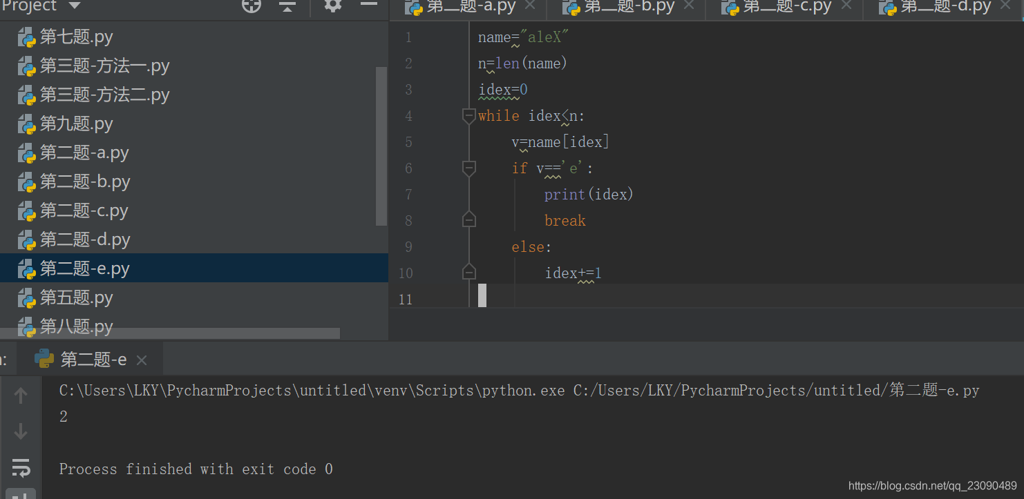Viewport: 1024px width, 499px height.
Task: Open Project panel settings gear
Action: click(333, 6)
